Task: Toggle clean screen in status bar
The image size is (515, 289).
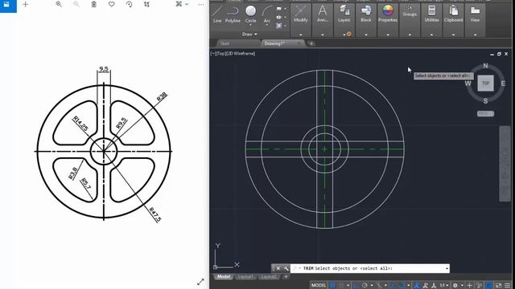Action: pos(499,286)
